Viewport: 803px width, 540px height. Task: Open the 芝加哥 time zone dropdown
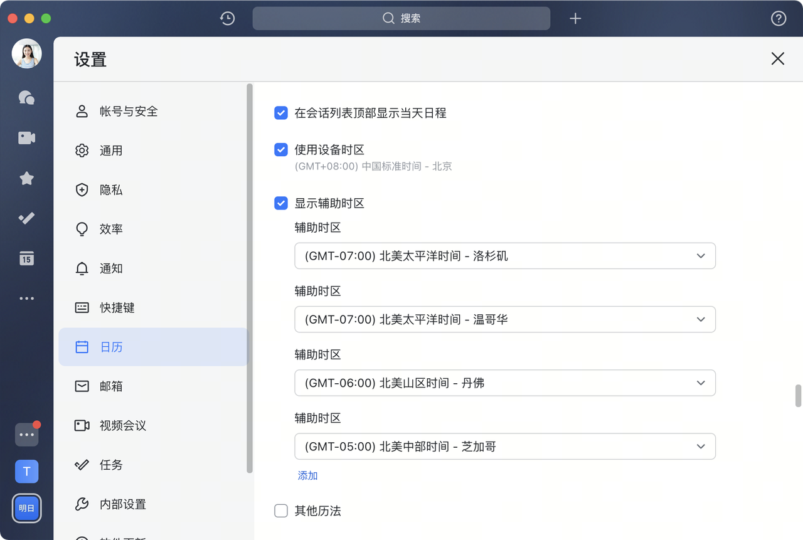[504, 447]
